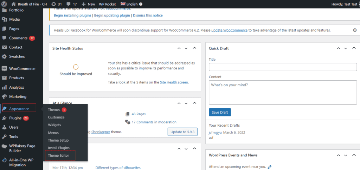Viewport: 360px width, 170px height.
Task: Click the Contact envelope icon
Action: 4,47
